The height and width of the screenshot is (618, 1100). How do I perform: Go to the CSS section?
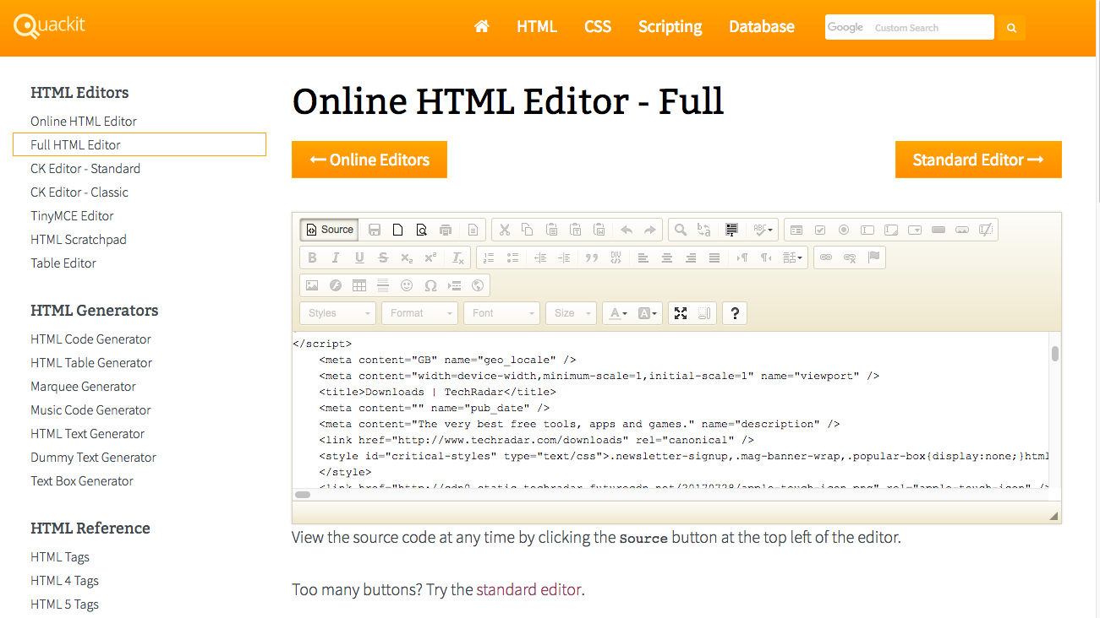point(597,26)
